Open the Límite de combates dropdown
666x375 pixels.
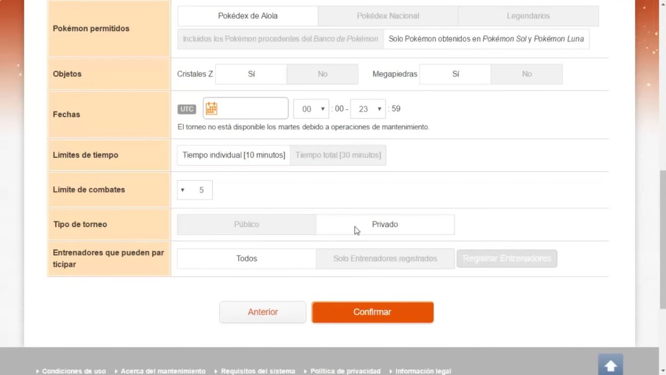[195, 190]
